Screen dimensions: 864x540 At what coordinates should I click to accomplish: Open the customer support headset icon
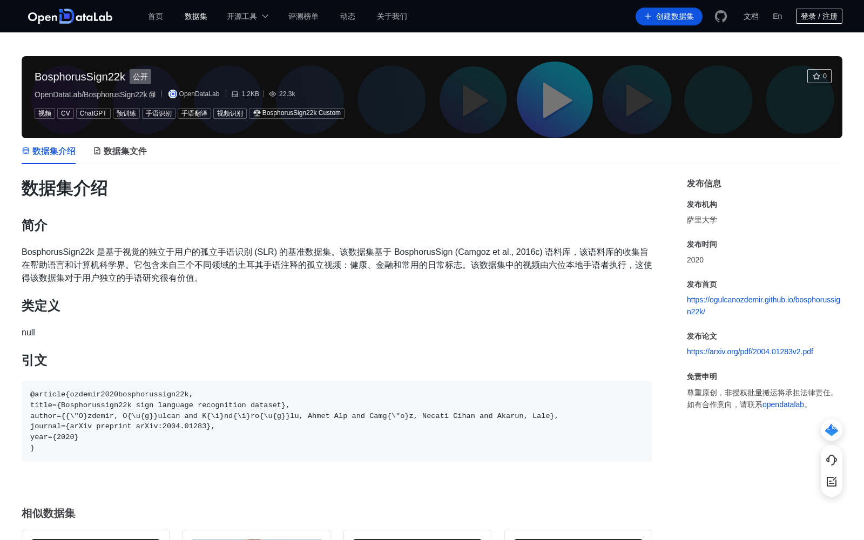click(x=832, y=460)
